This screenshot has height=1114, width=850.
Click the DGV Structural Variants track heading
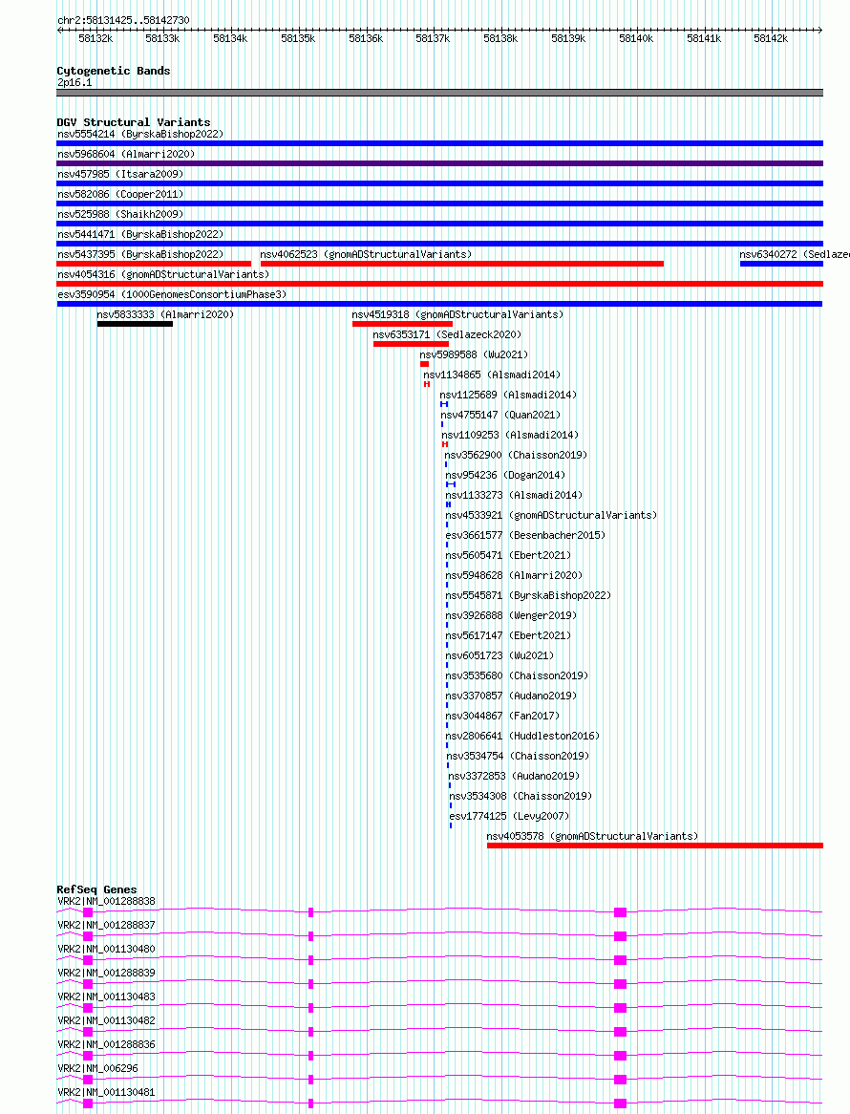pyautogui.click(x=134, y=122)
